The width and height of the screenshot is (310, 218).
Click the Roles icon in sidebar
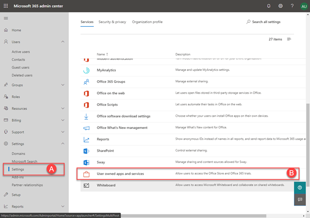(x=6, y=97)
